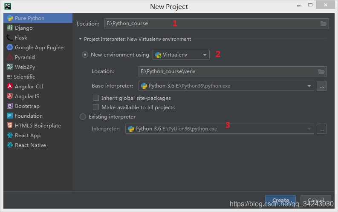Viewport: 338px width, 212px height.
Task: Select Existing interpreter radio button
Action: pyautogui.click(x=83, y=117)
